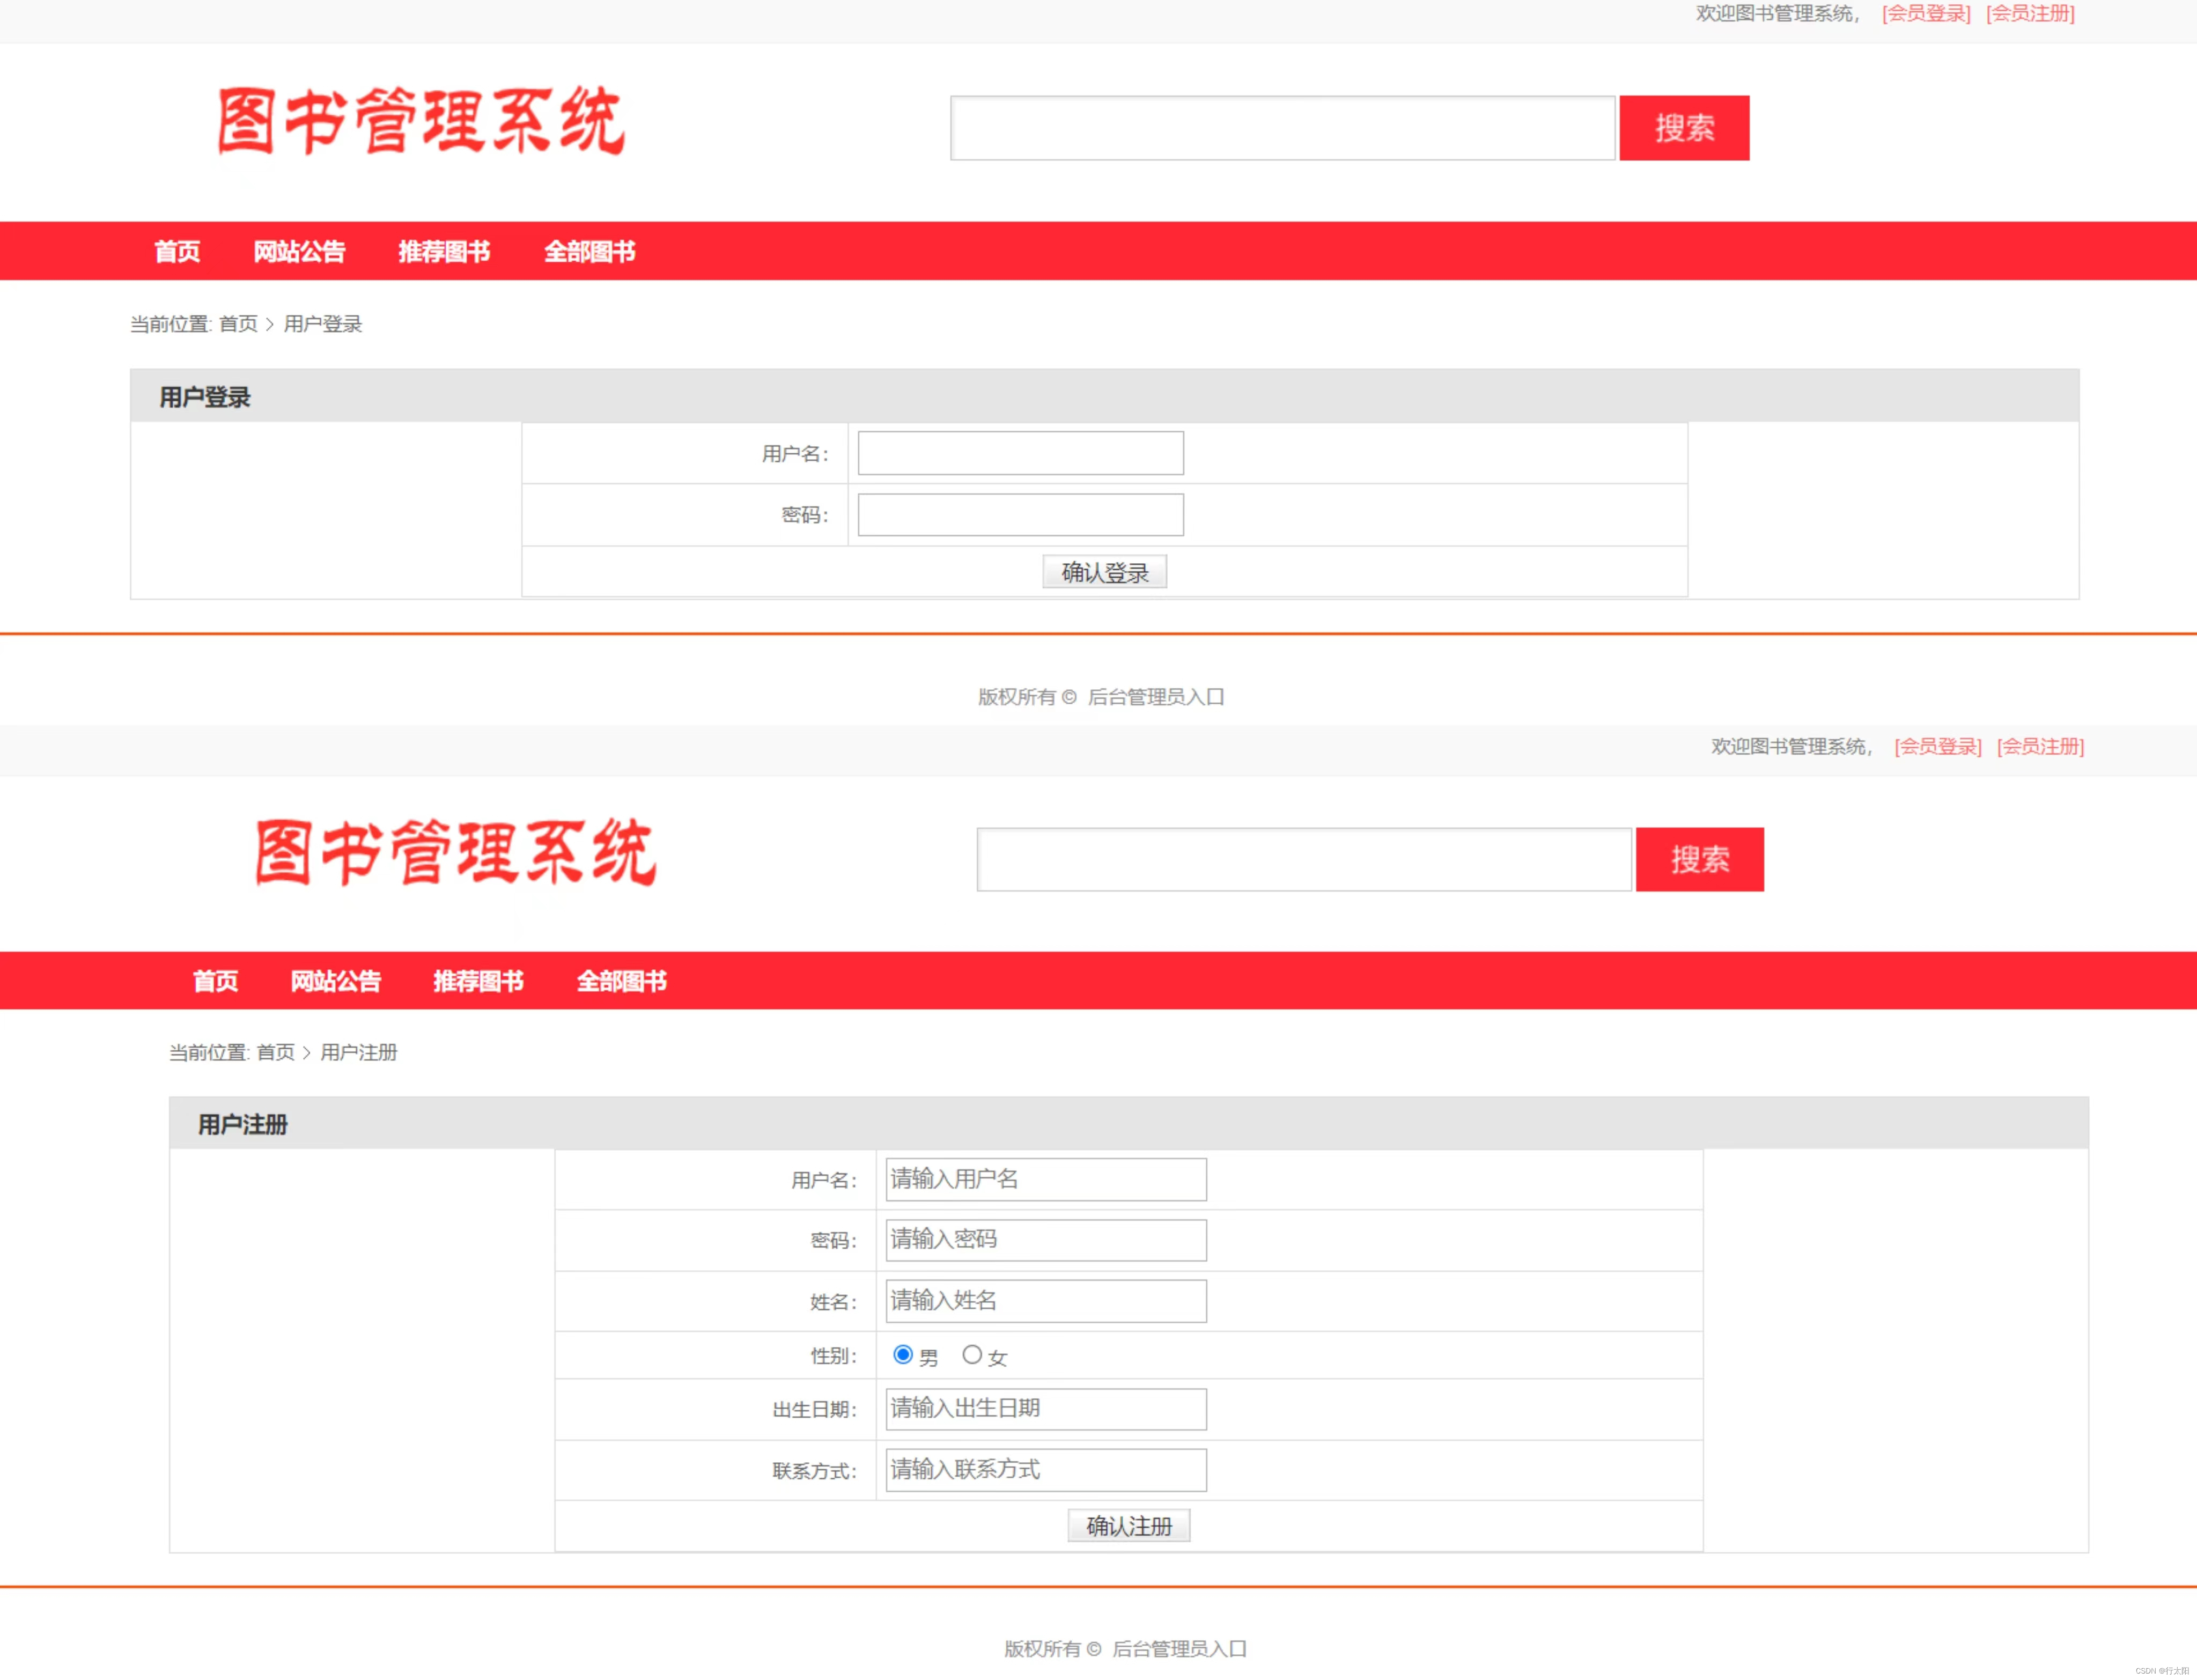Select the 女 gender radio button
The image size is (2197, 1680).
click(x=972, y=1355)
